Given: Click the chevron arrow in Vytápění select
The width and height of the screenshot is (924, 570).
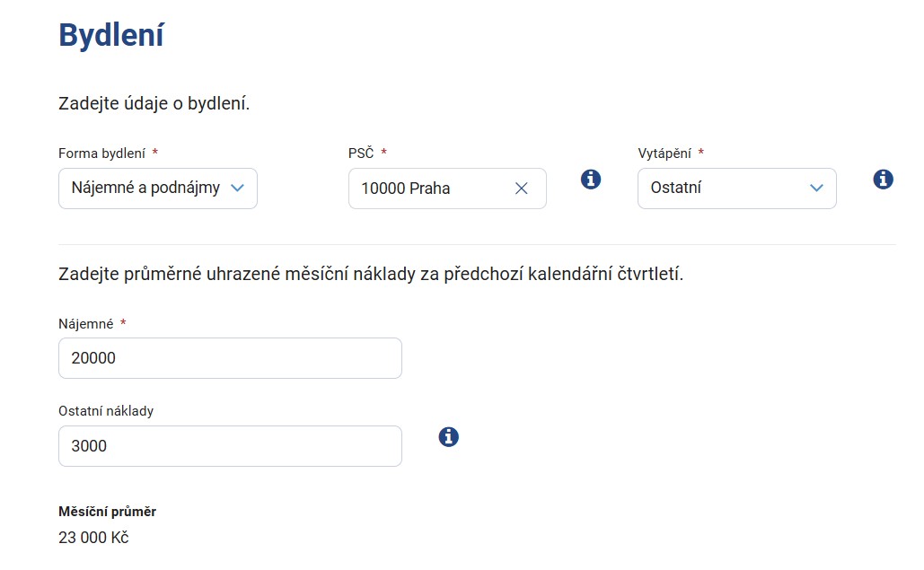Looking at the screenshot, I should point(816,188).
